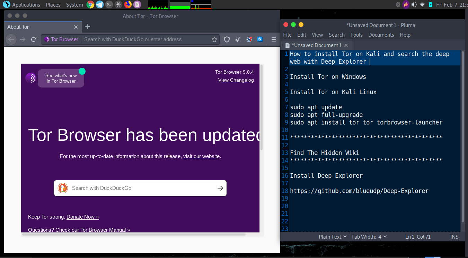Click the line sudo apt full-upgrade
Image resolution: width=468 pixels, height=258 pixels.
click(x=326, y=115)
